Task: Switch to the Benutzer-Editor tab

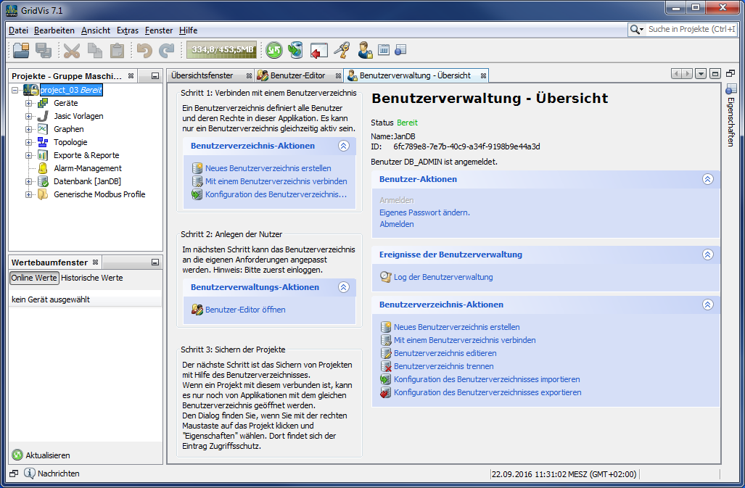Action: click(297, 75)
